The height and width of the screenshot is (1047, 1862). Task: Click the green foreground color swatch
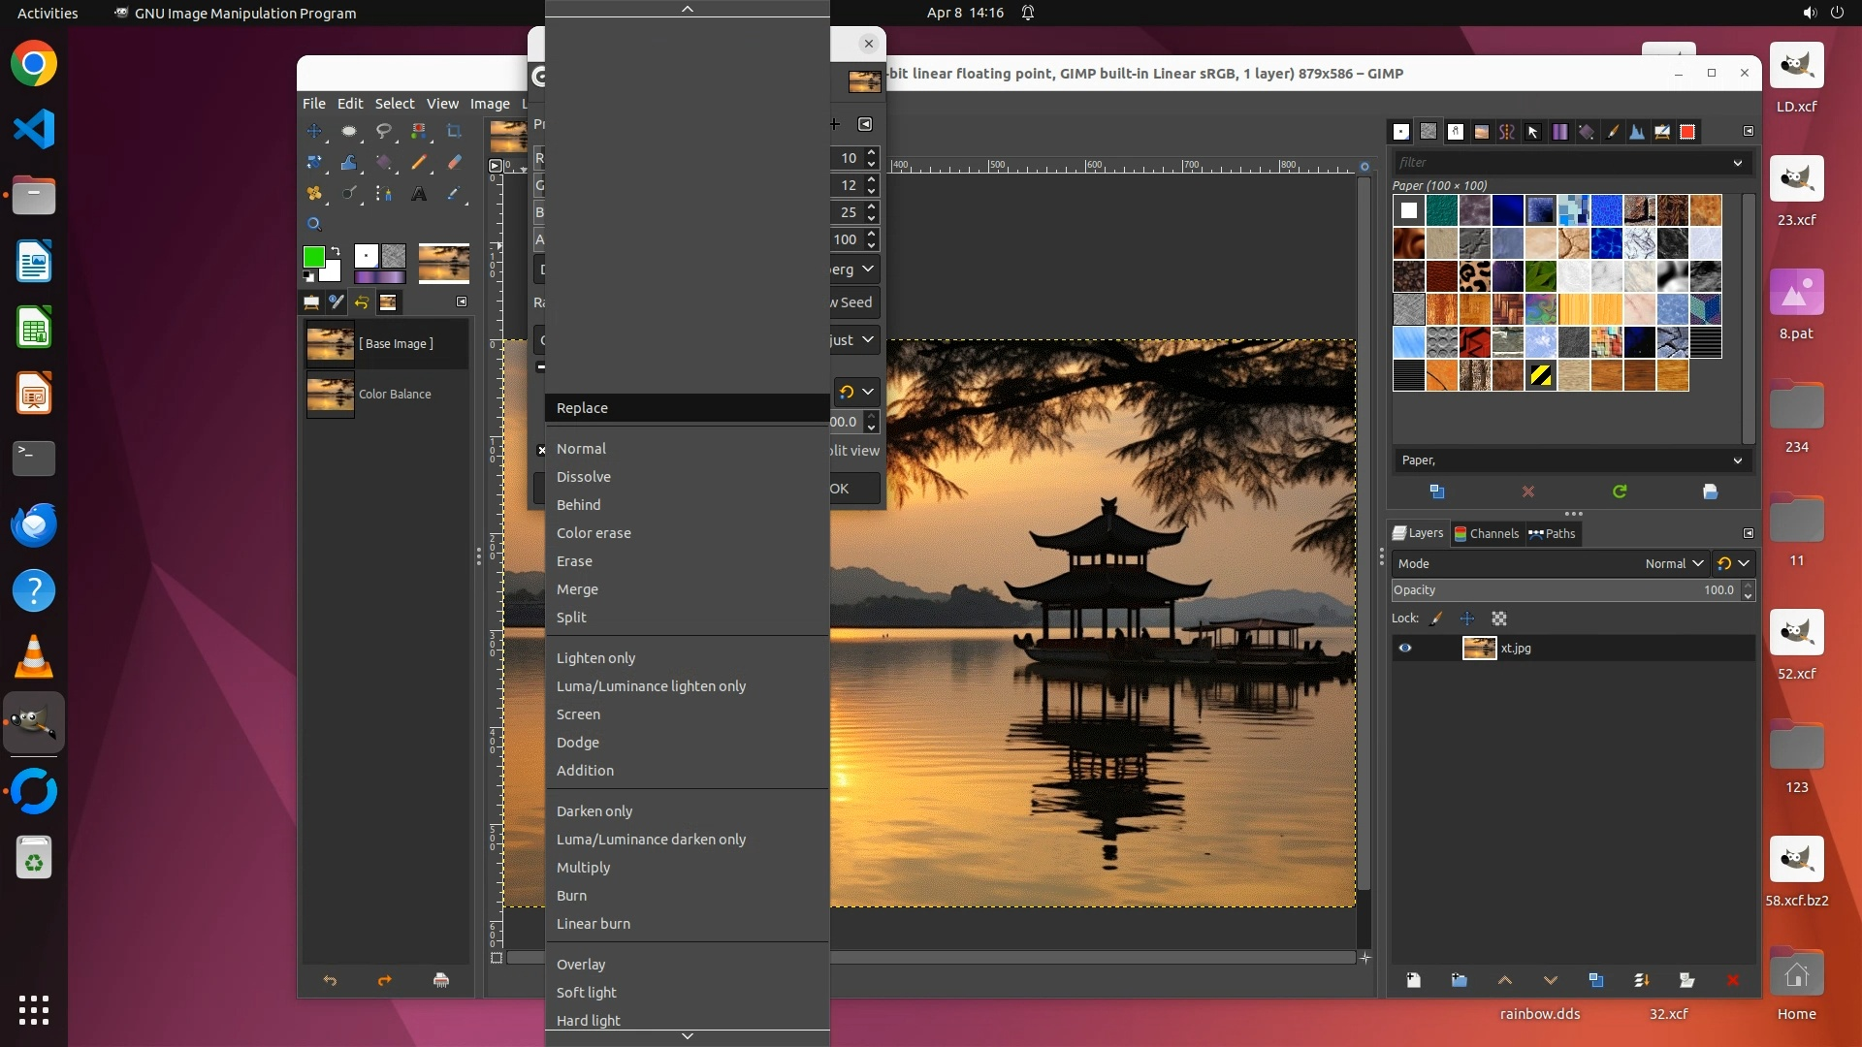pos(313,257)
